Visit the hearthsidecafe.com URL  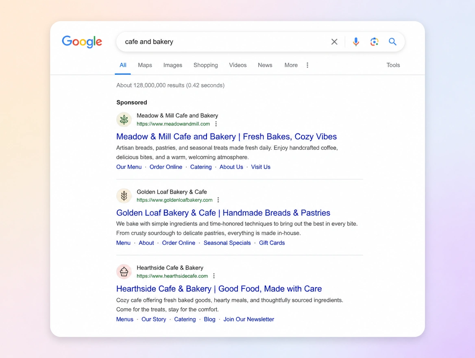(x=172, y=276)
